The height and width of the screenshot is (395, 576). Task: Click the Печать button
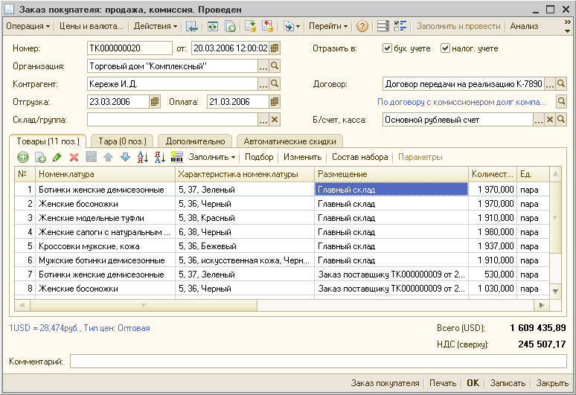pos(443,383)
